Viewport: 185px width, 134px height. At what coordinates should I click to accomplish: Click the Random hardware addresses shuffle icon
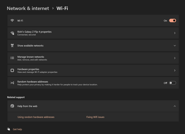(12, 83)
